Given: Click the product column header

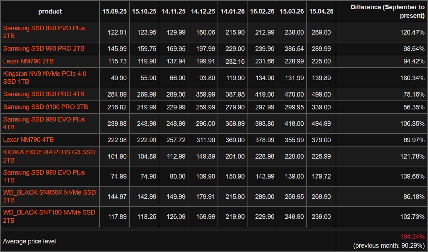Looking at the screenshot, I should coord(50,11).
